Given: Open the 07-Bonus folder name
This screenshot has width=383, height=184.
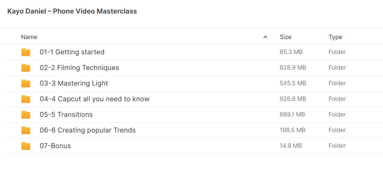Looking at the screenshot, I should (x=55, y=146).
